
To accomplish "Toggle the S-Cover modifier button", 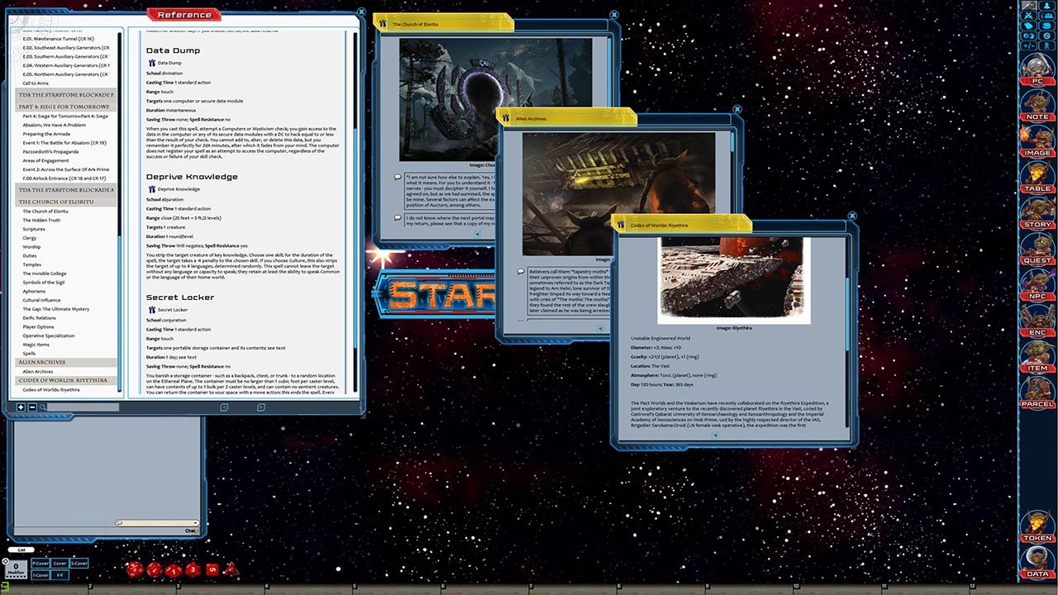I will coord(79,564).
